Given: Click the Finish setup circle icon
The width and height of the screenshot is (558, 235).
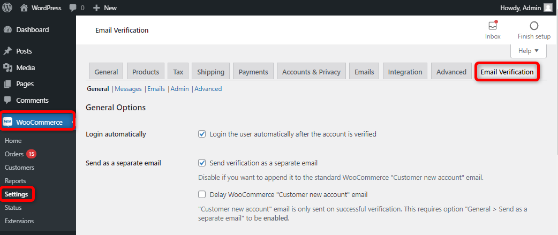Looking at the screenshot, I should tap(534, 26).
